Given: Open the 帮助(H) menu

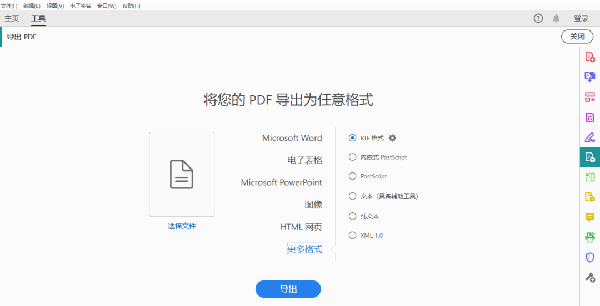Looking at the screenshot, I should click(131, 6).
